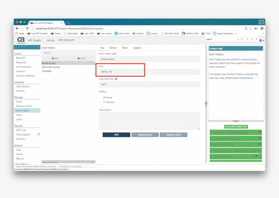Click the browser address bar
Image resolution: width=279 pixels, height=198 pixels.
point(137,29)
